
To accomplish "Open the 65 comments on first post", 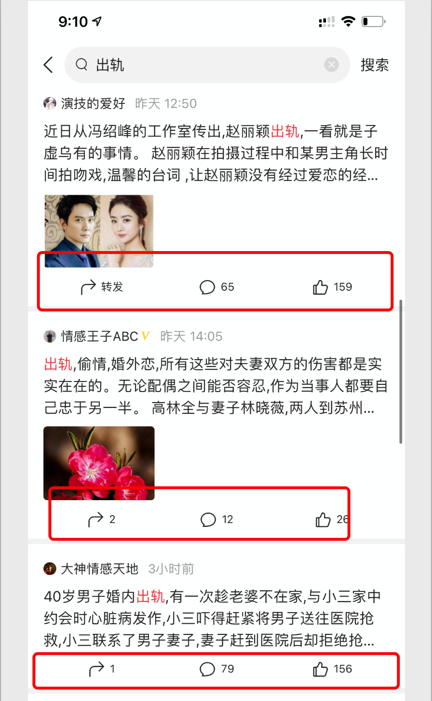I will click(216, 287).
